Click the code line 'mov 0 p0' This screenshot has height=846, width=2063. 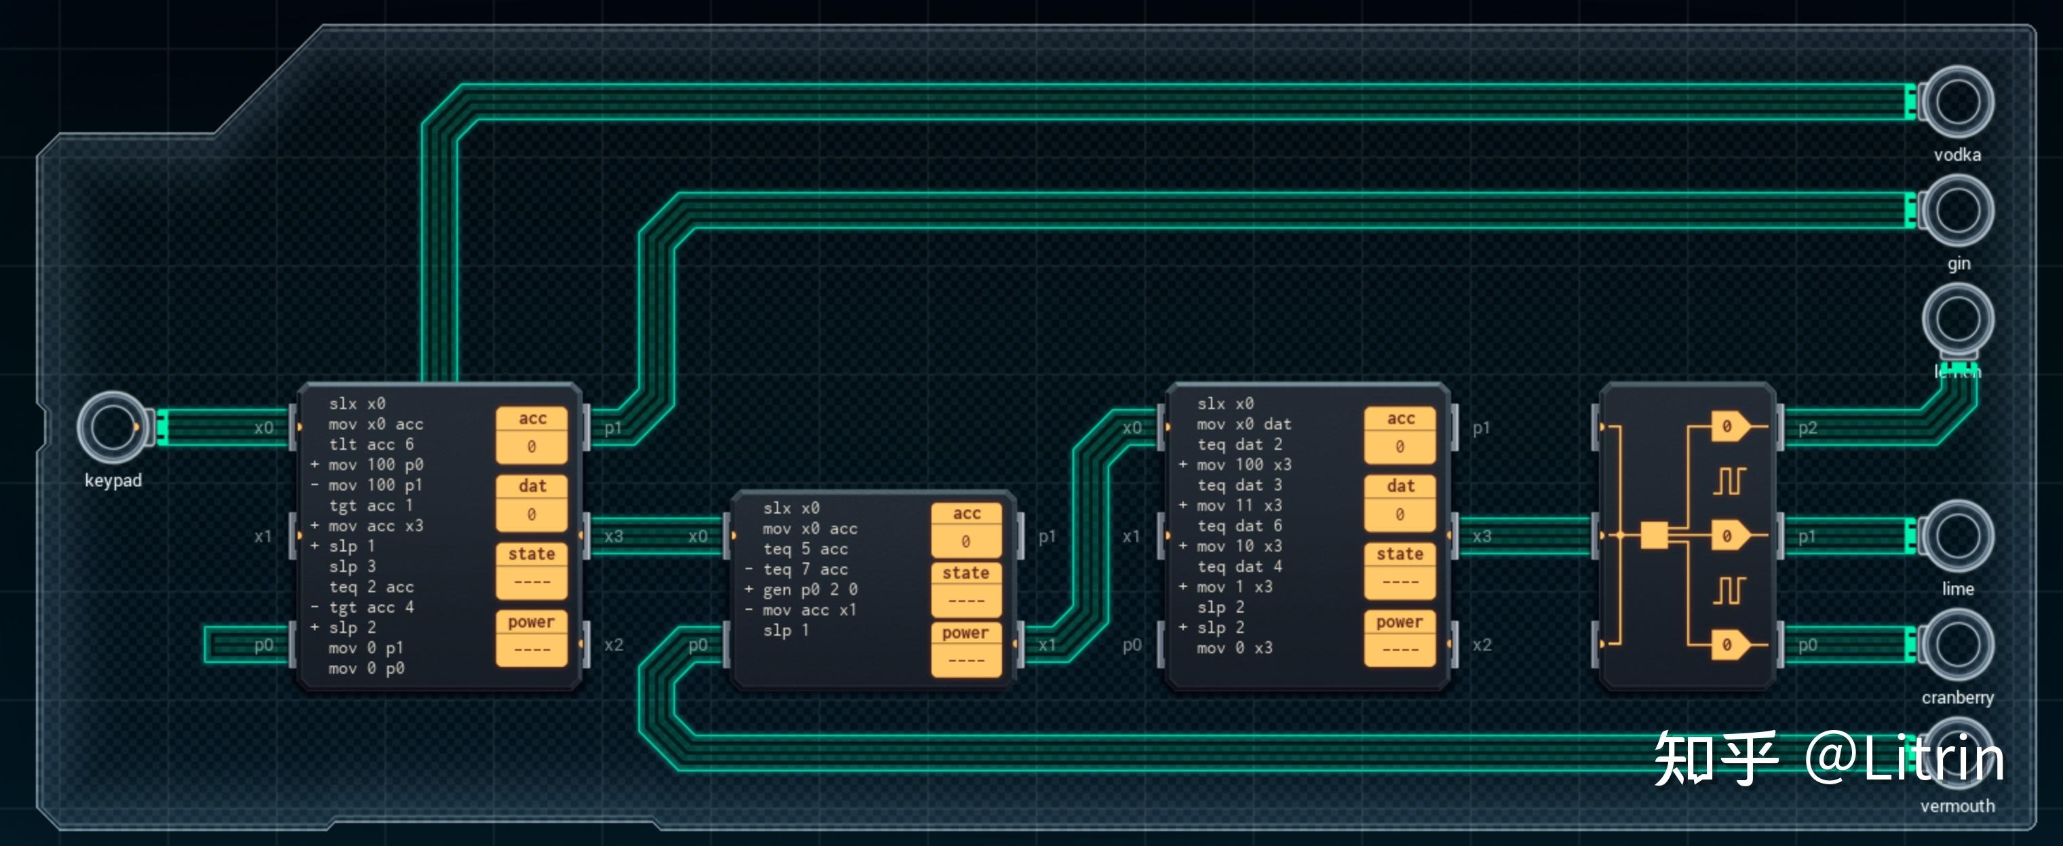[x=366, y=668]
